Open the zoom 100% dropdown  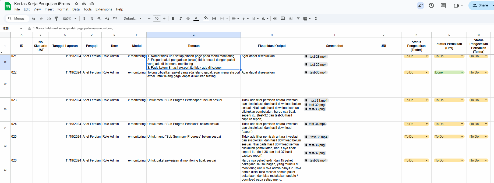tap(69, 19)
